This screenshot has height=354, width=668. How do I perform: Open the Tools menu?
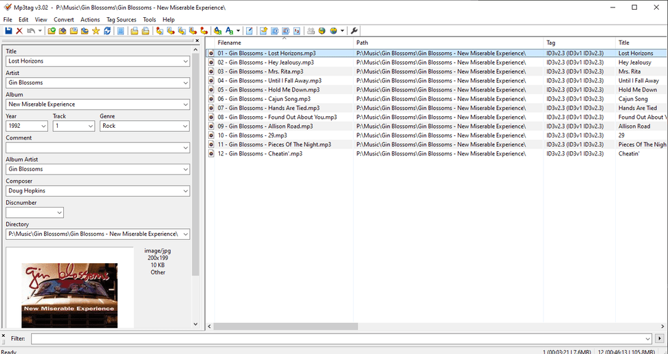tap(150, 20)
